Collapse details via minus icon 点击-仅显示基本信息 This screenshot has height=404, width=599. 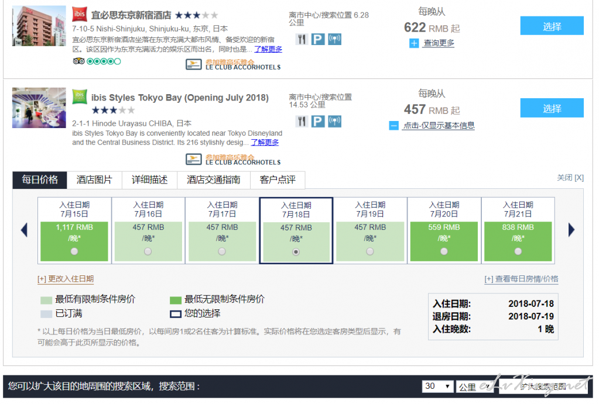tap(394, 126)
